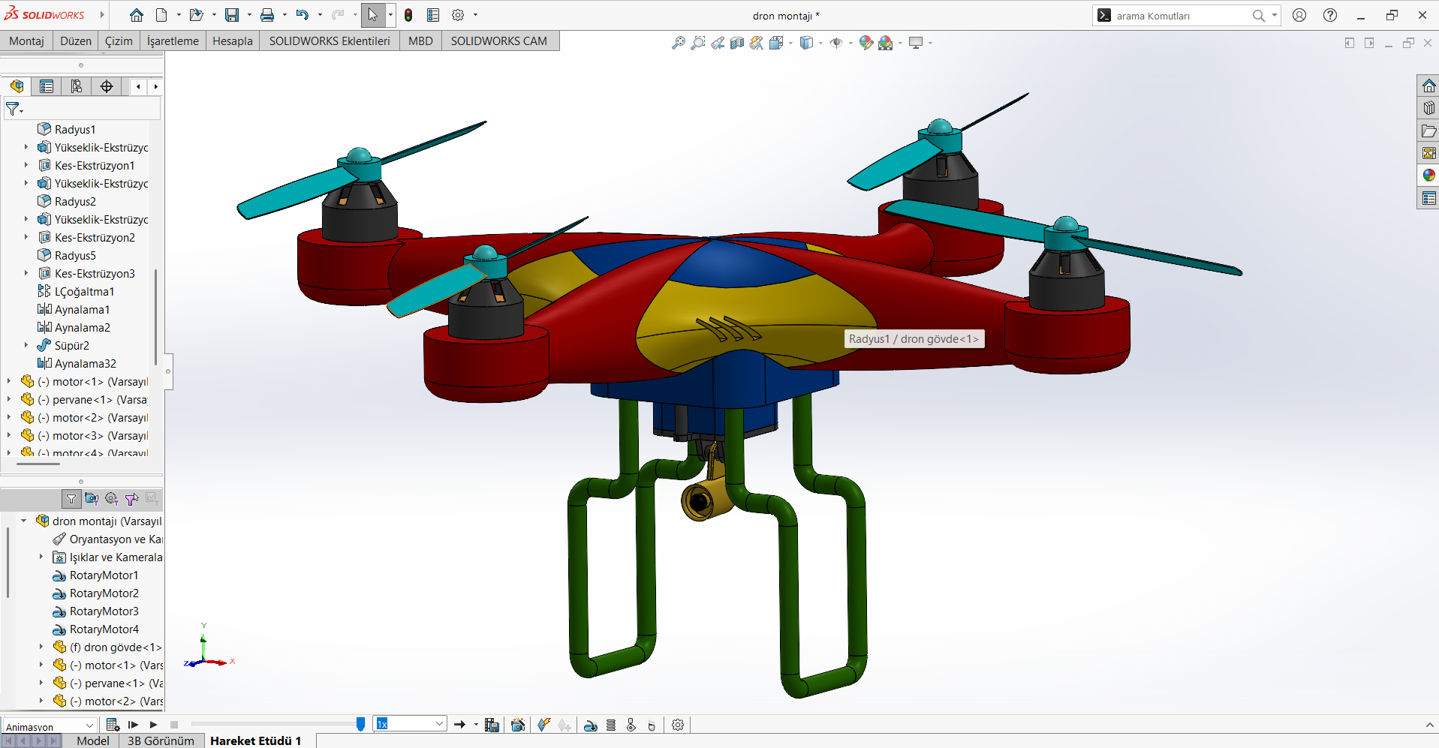Toggle Filter Selected icon
Viewport: 1439px width, 748px height.
pos(131,499)
